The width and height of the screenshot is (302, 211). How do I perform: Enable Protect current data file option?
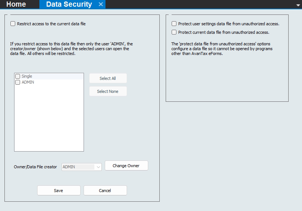pyautogui.click(x=174, y=32)
